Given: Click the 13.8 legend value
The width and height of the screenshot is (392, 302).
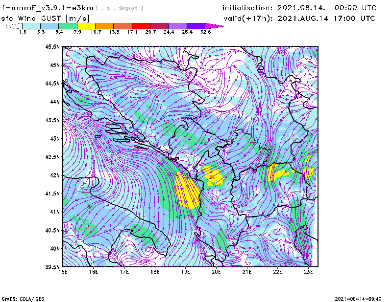Looking at the screenshot, I should pyautogui.click(x=114, y=32).
